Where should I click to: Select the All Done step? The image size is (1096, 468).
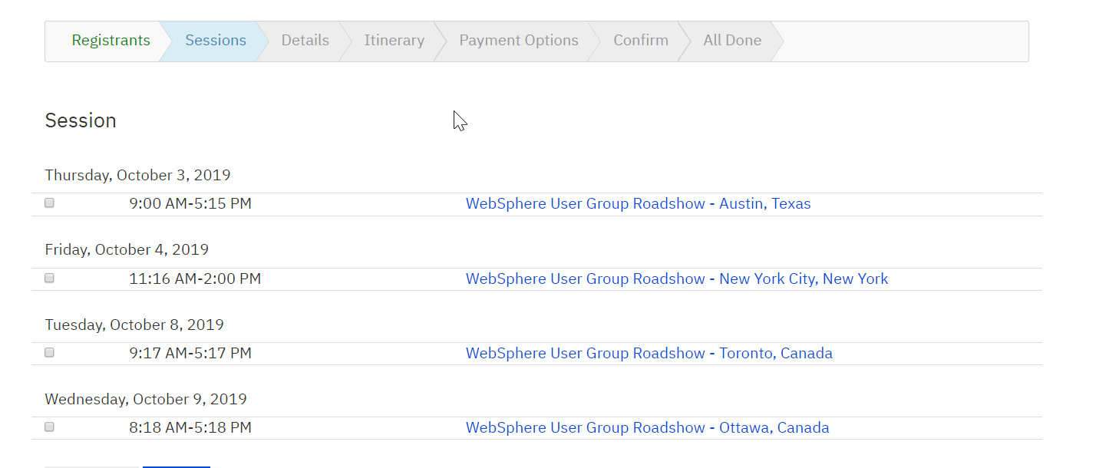(732, 41)
